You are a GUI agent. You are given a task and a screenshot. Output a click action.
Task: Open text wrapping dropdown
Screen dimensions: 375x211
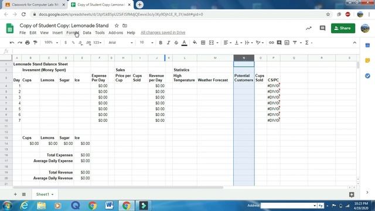tap(249, 43)
